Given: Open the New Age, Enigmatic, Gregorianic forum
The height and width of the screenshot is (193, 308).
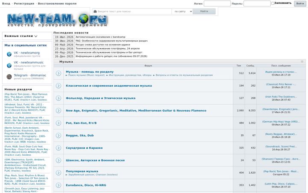Looking at the screenshot, I should coord(136,111).
